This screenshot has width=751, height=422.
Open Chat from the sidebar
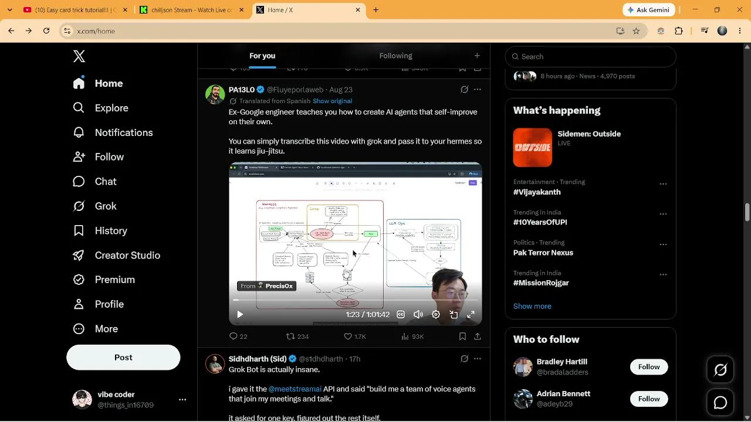pos(94,182)
